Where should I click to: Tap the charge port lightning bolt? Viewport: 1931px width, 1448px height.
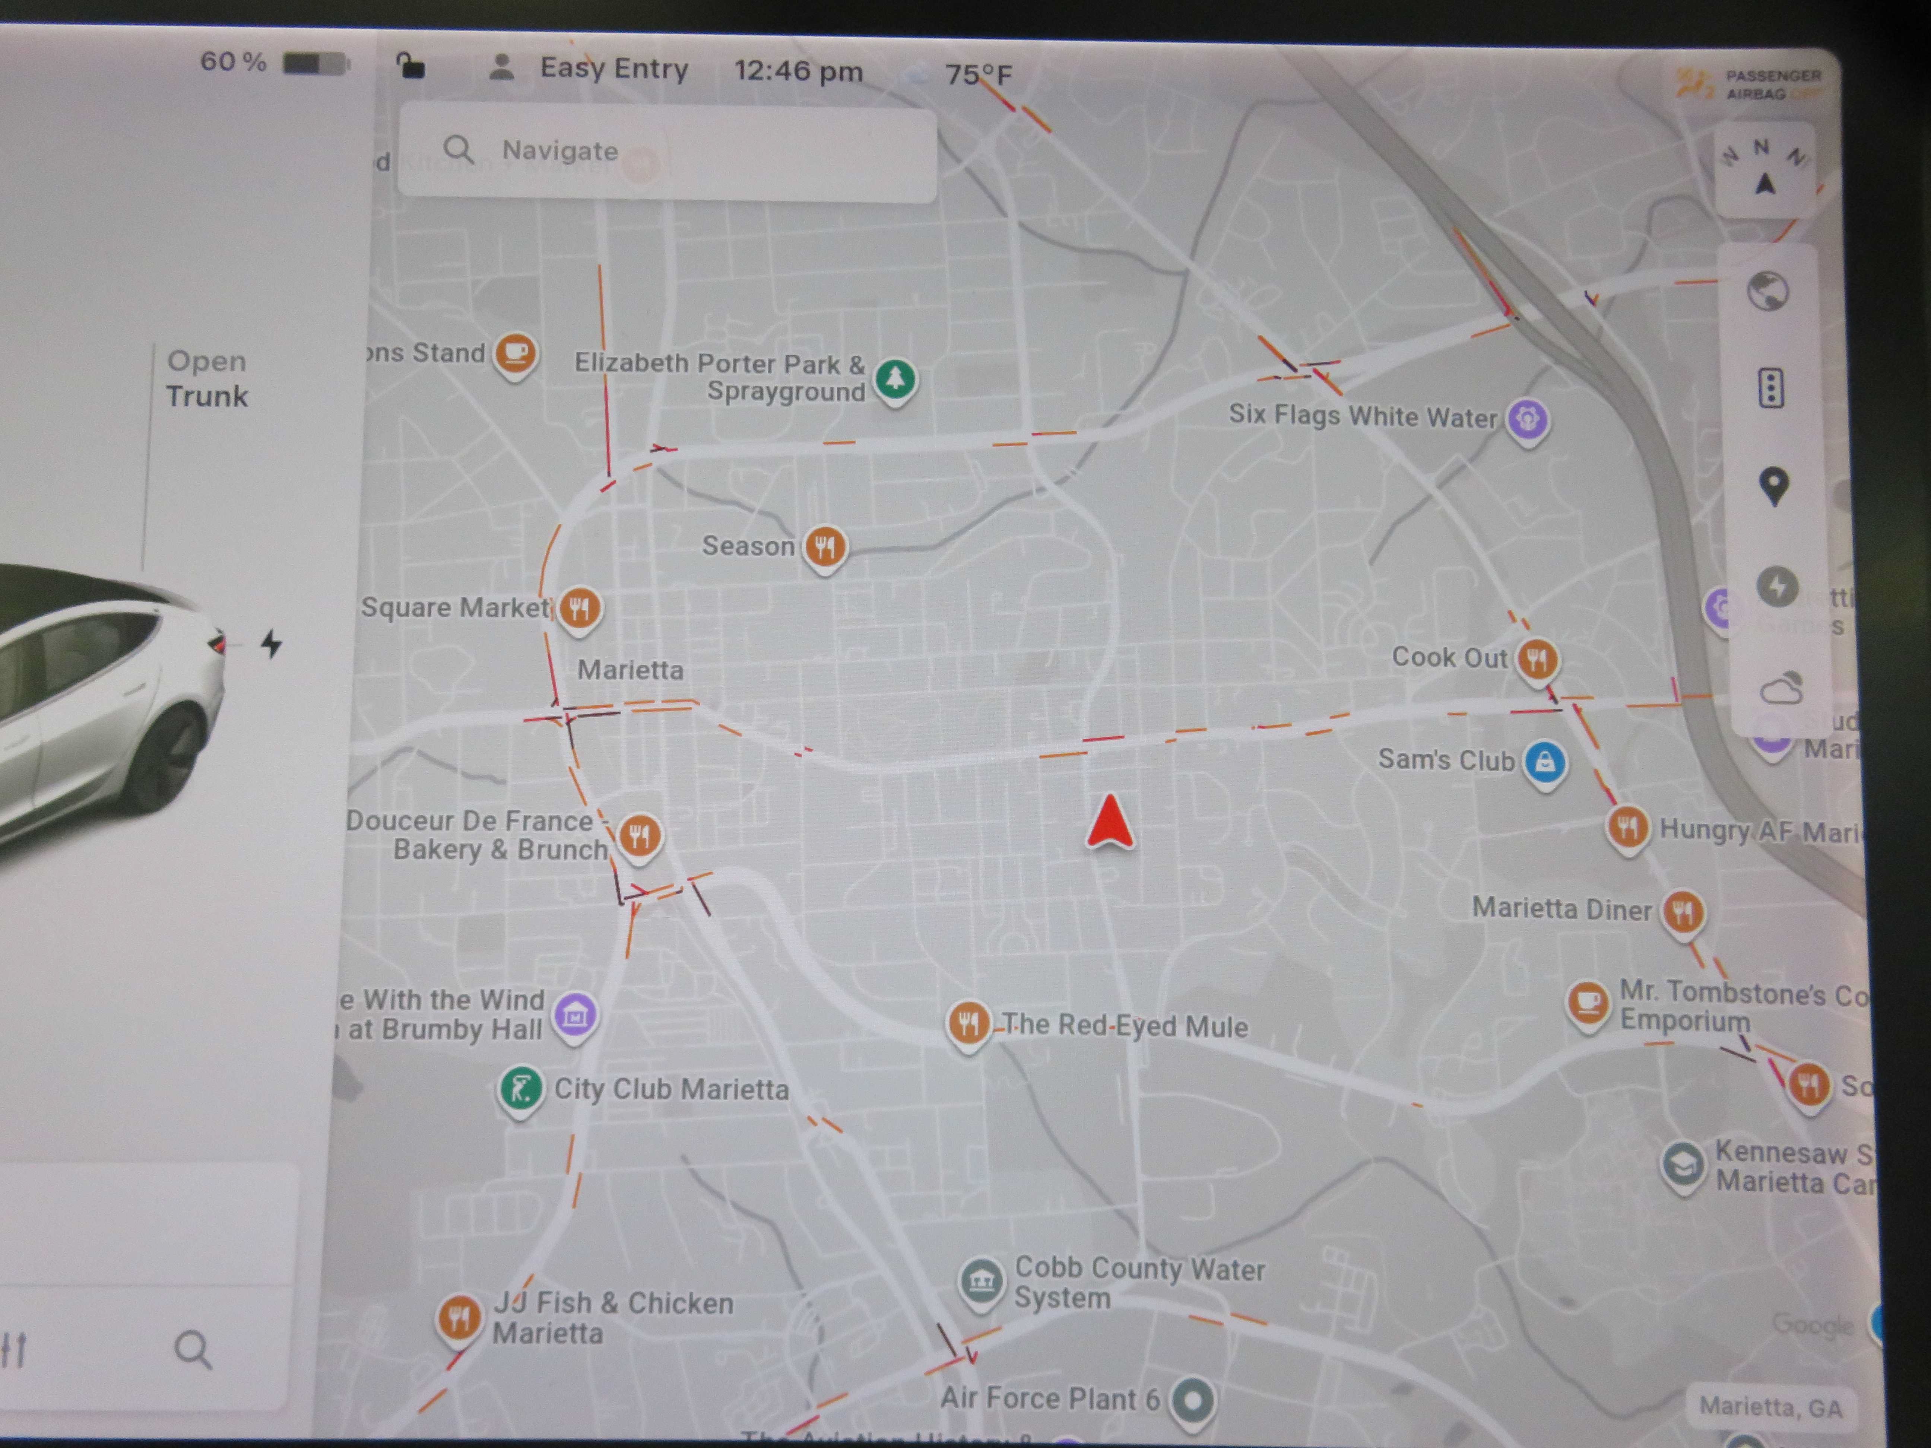272,644
